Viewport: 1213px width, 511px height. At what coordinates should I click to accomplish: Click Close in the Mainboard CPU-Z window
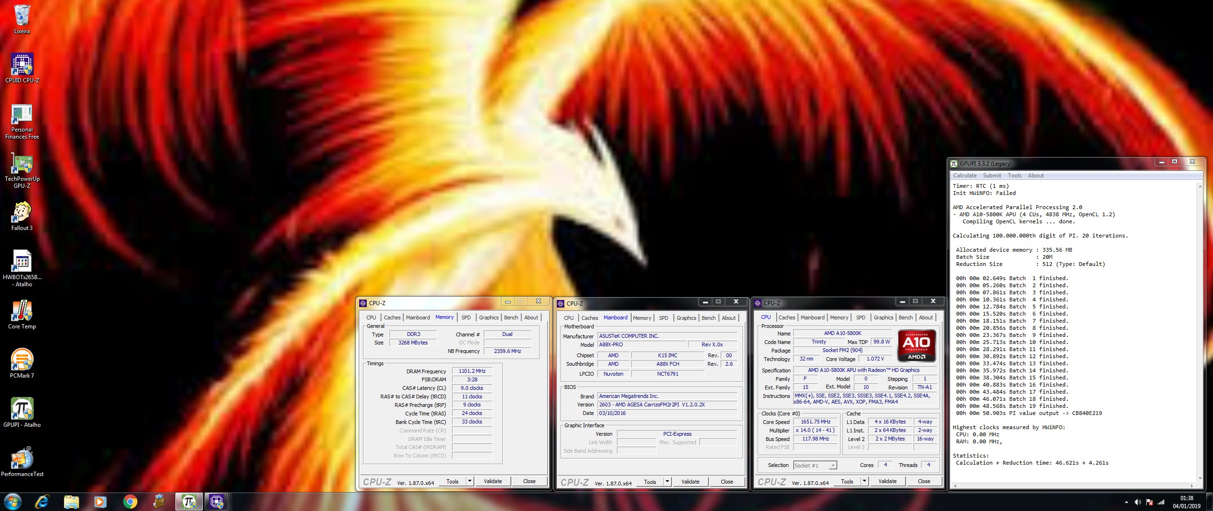coord(727,482)
